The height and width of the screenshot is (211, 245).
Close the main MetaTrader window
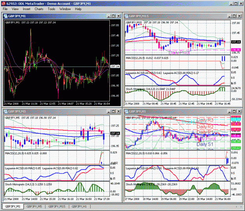coord(241,4)
